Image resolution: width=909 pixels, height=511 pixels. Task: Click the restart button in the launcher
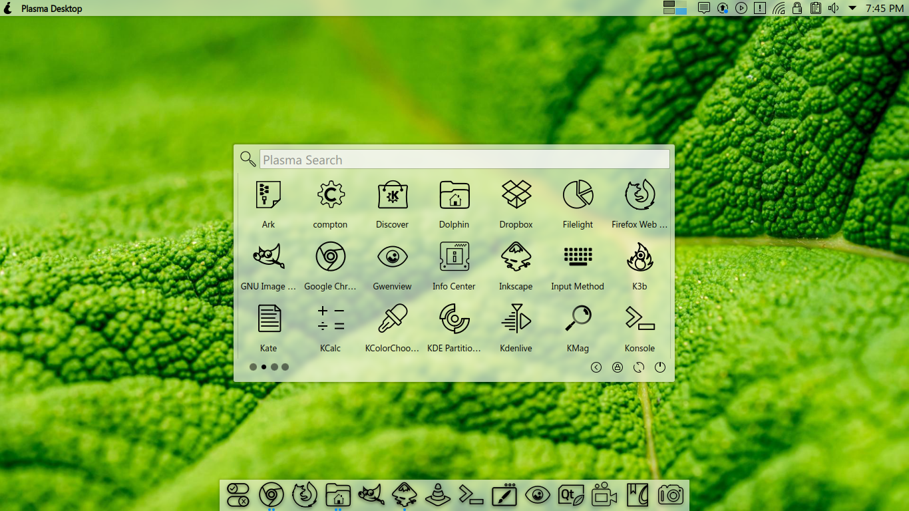click(639, 367)
